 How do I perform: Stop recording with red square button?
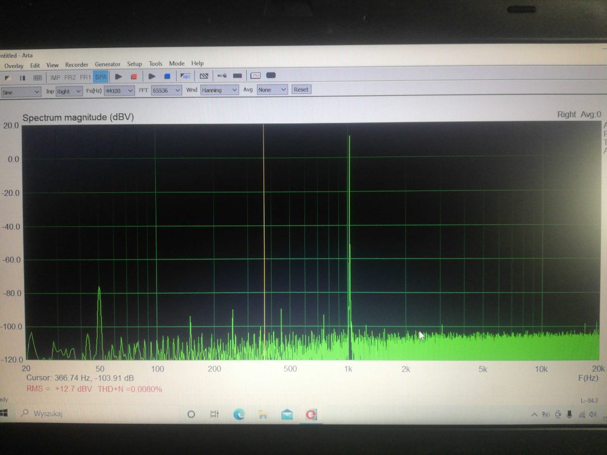coord(134,77)
